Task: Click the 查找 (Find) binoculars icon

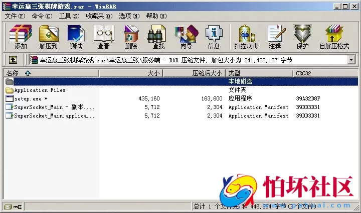Action: click(x=156, y=34)
